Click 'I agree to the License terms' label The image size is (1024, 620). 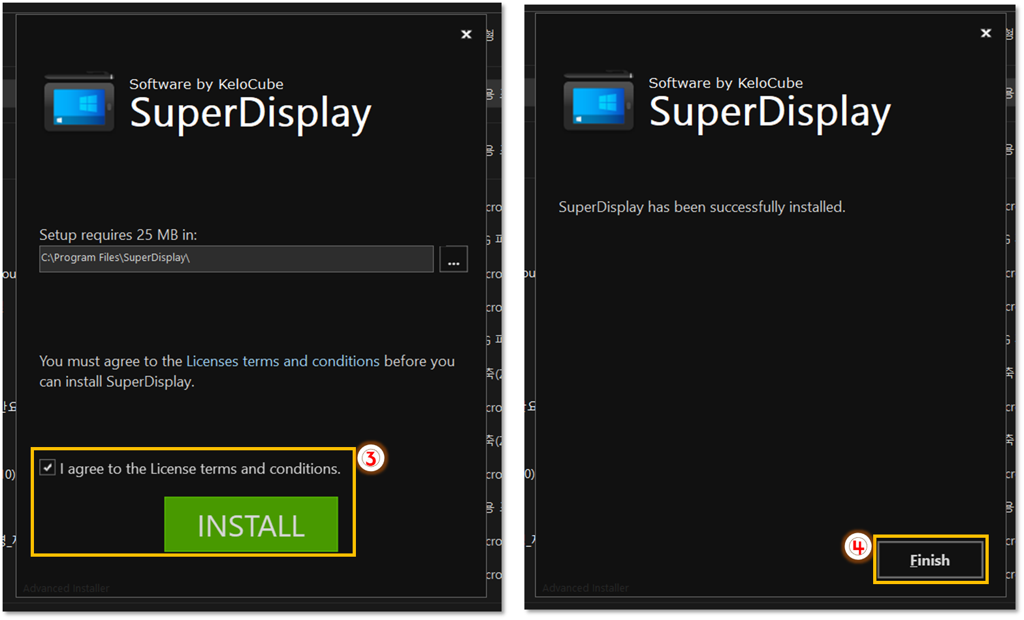(200, 469)
